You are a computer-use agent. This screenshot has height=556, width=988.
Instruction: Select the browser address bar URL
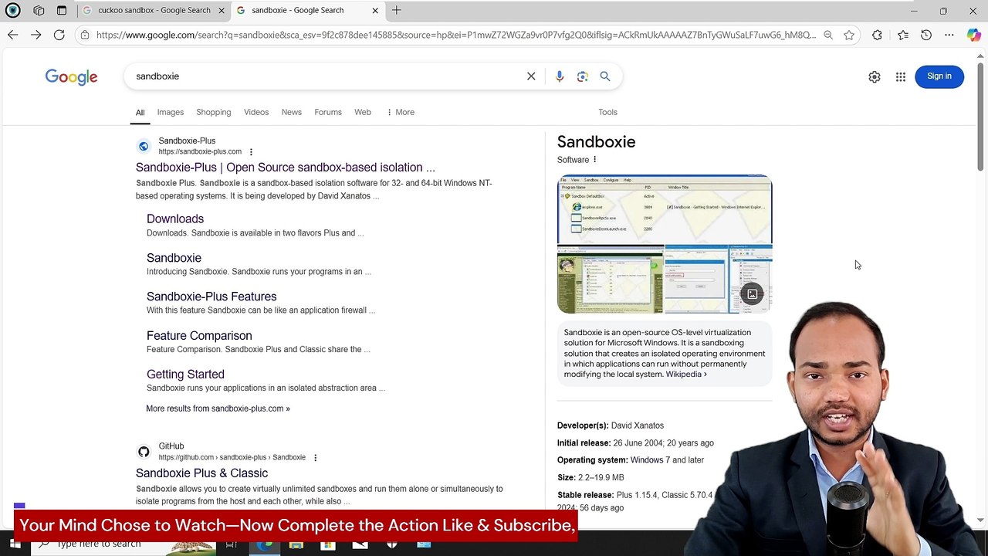point(455,35)
